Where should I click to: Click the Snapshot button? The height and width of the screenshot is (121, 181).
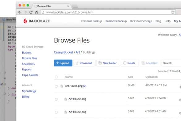150,63
